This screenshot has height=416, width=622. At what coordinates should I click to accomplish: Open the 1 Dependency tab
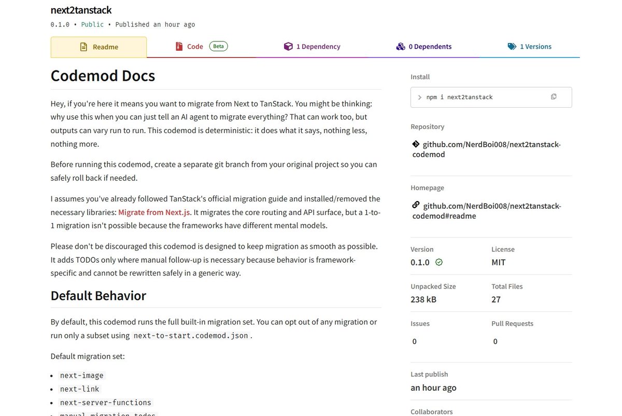click(x=312, y=47)
